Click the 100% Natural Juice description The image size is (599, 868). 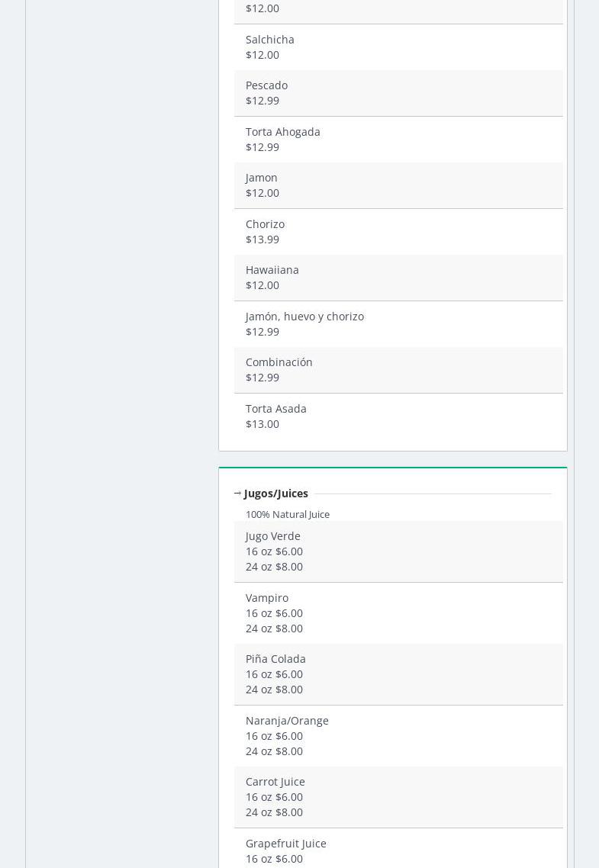coord(287,515)
